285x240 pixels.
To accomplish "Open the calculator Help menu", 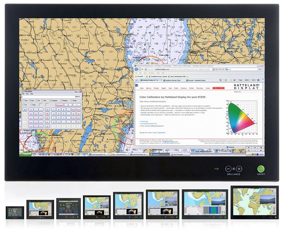I will click(x=31, y=94).
